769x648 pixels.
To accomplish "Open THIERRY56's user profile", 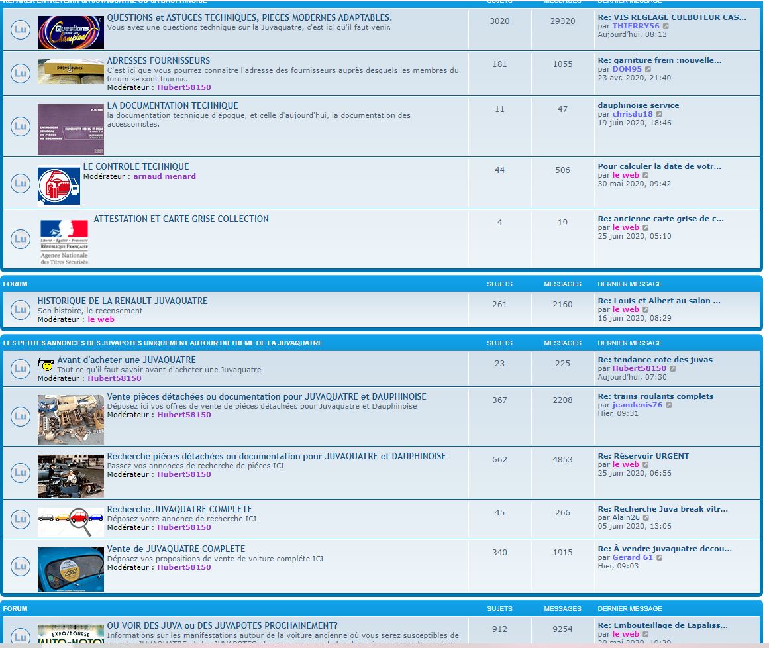I will pos(636,26).
